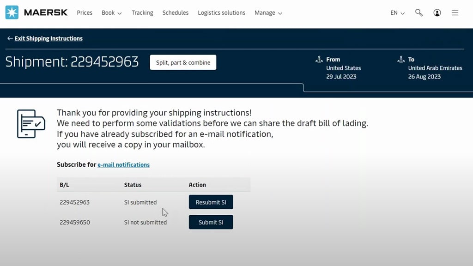Viewport: 473px width, 266px height.
Task: Click Exit Shipping Instructions
Action: (x=48, y=38)
